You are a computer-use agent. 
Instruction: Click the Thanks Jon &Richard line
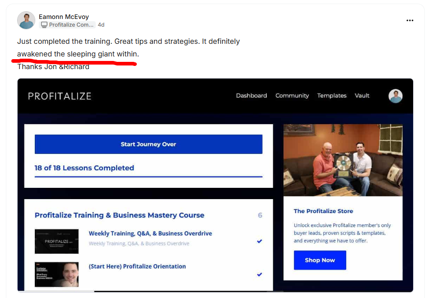53,66
